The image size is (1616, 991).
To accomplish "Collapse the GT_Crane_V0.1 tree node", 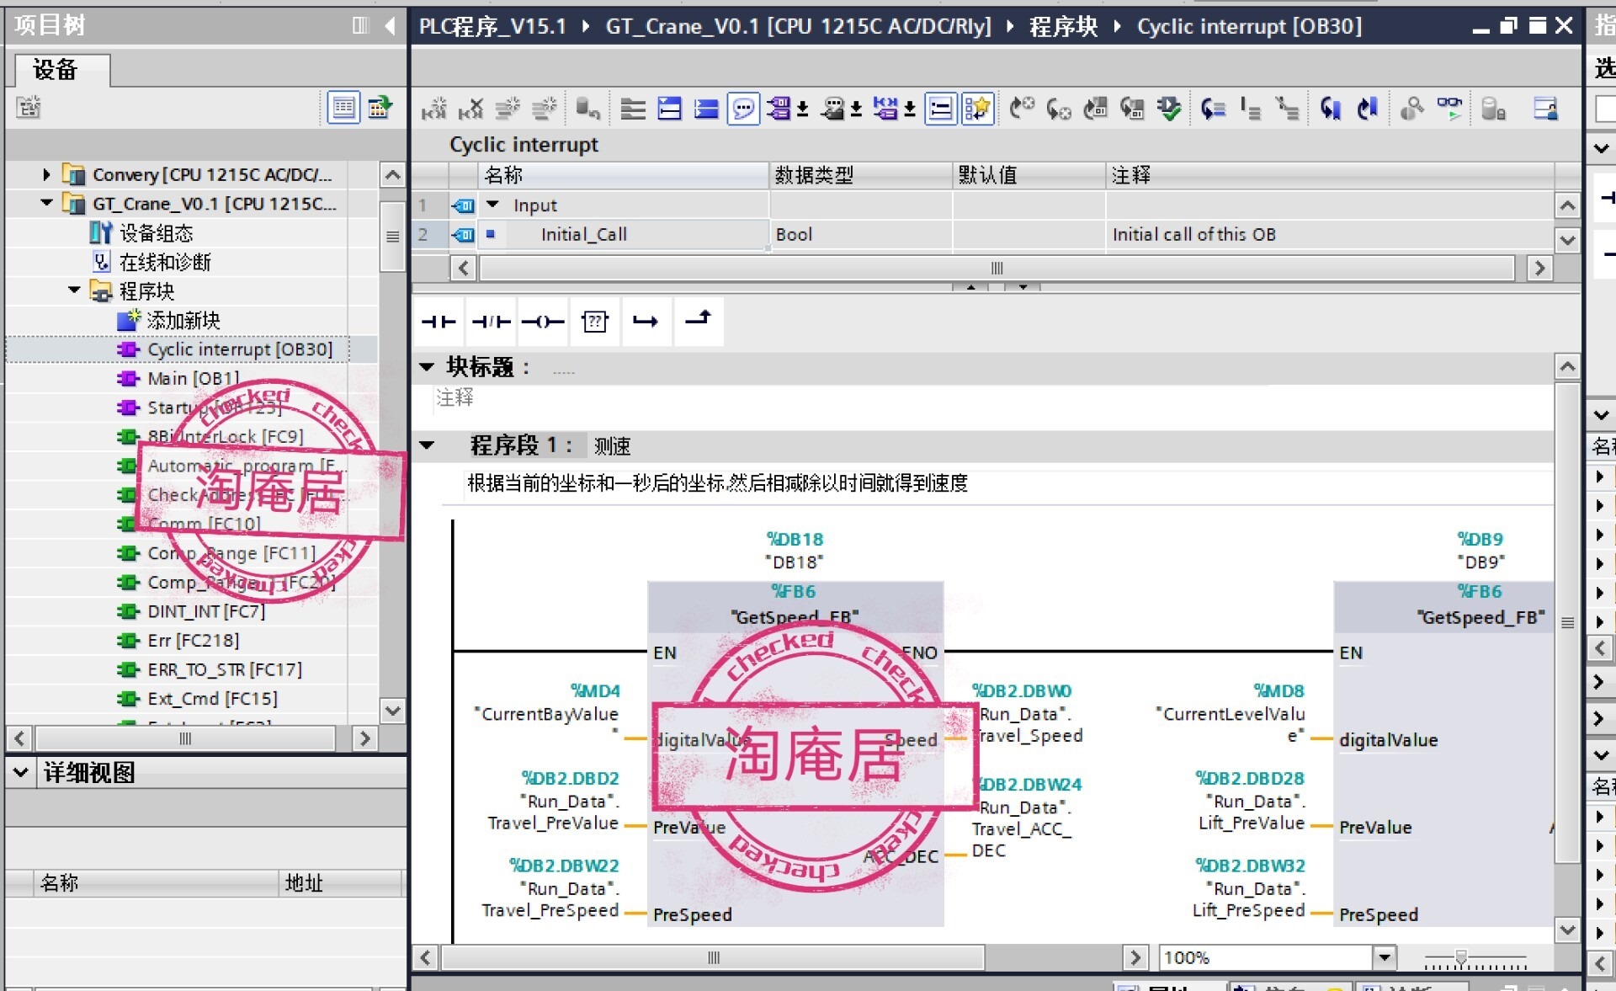I will click(47, 203).
